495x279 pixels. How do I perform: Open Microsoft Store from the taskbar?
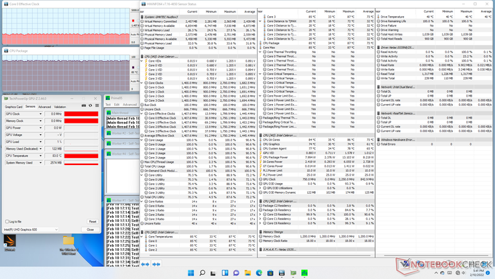tap(270, 273)
